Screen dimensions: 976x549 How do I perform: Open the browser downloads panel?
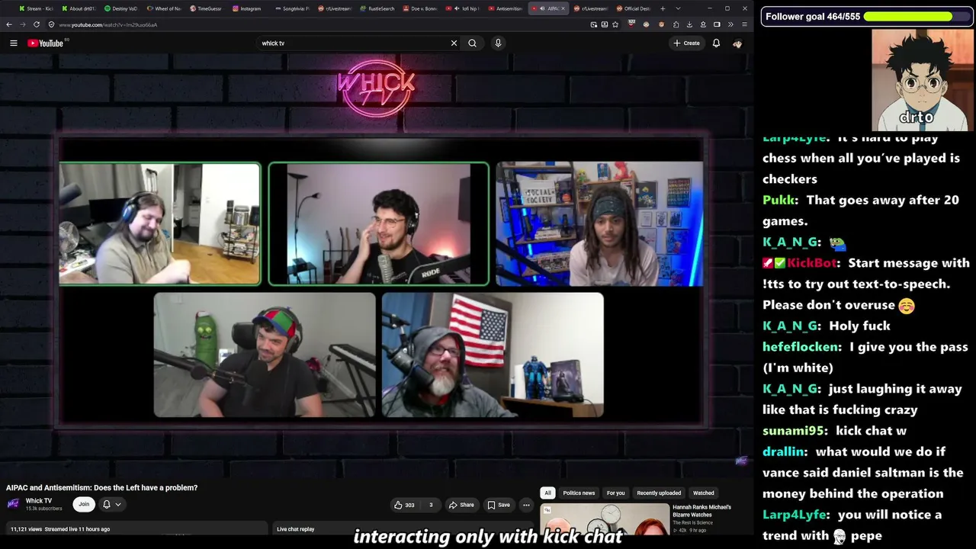(690, 24)
